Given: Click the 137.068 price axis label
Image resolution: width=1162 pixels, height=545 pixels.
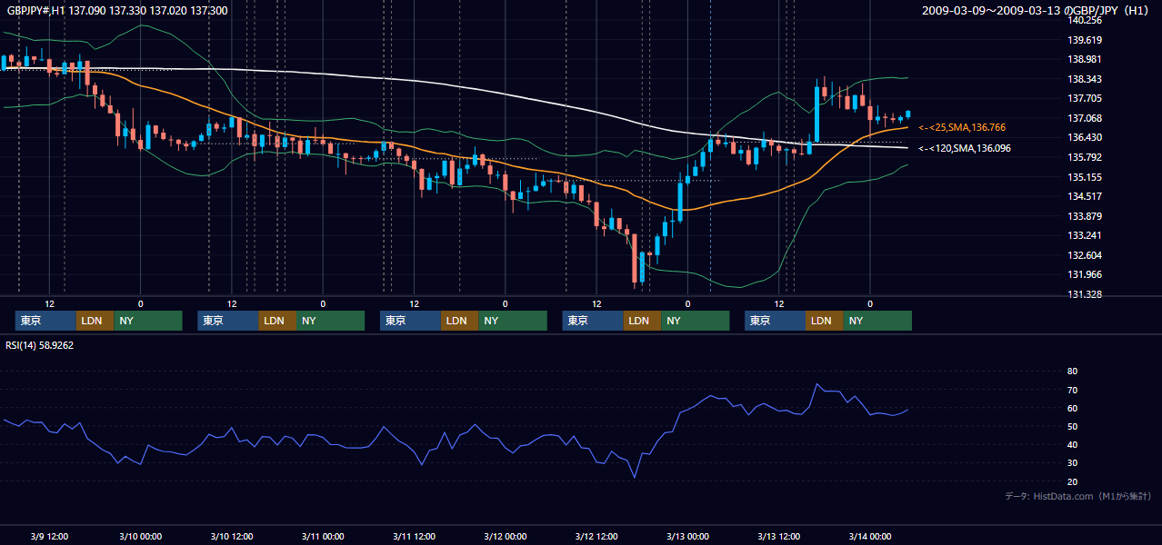Looking at the screenshot, I should tap(1085, 118).
